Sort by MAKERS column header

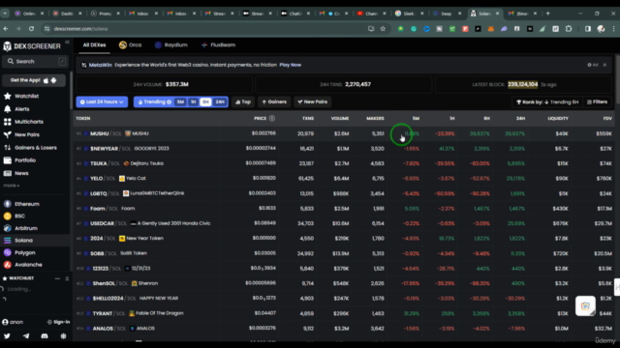click(375, 118)
